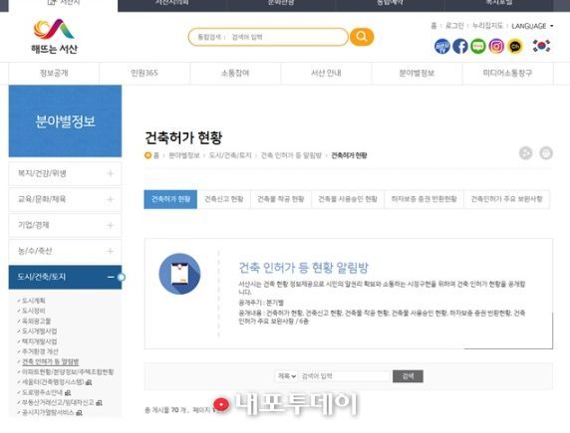
Task: Click the orange search magnifier button
Action: [362, 37]
